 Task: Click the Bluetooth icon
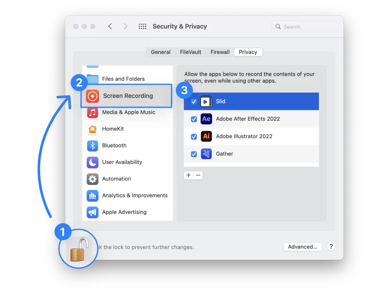tap(93, 146)
